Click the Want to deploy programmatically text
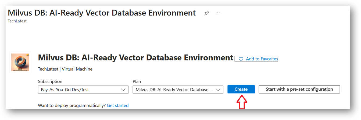This screenshot has width=361, height=120. point(72,106)
